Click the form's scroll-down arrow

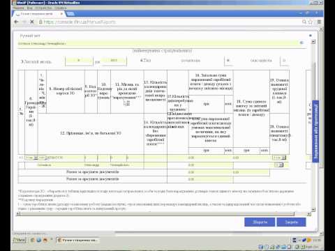pos(313,209)
